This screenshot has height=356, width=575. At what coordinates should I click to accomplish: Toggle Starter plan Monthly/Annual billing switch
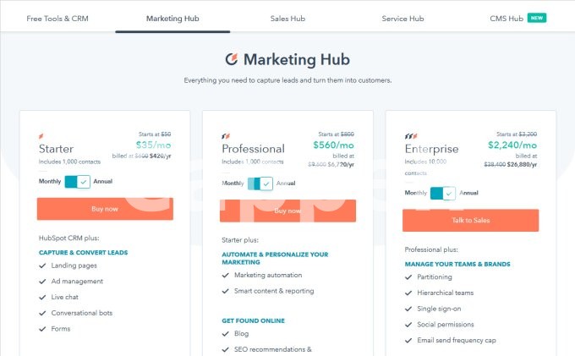point(77,181)
